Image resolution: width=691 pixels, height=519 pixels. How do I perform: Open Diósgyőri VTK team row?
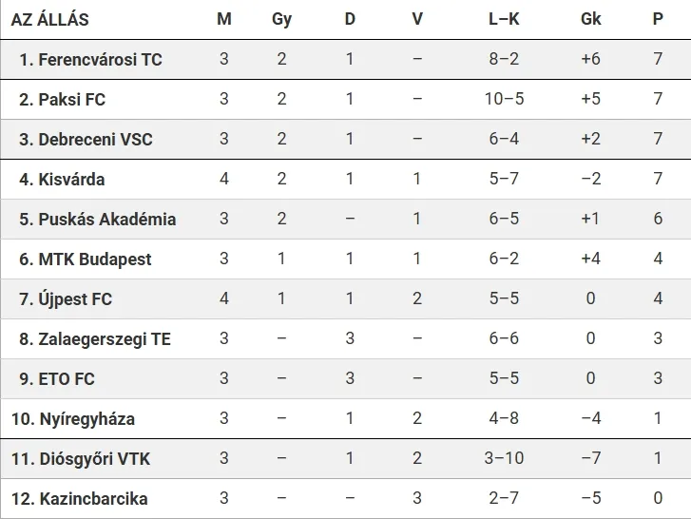[x=346, y=459]
